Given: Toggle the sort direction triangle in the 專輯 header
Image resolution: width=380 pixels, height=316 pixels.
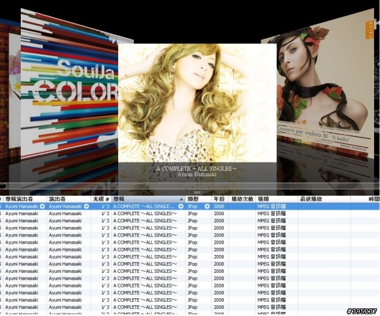Looking at the screenshot, I should [x=181, y=199].
